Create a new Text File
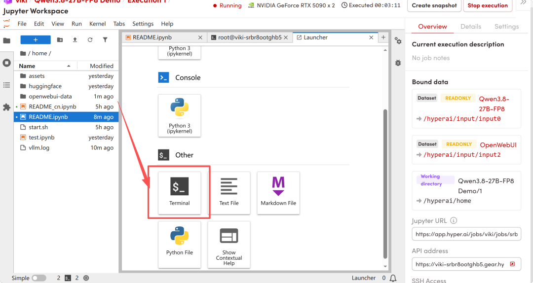 click(x=229, y=193)
